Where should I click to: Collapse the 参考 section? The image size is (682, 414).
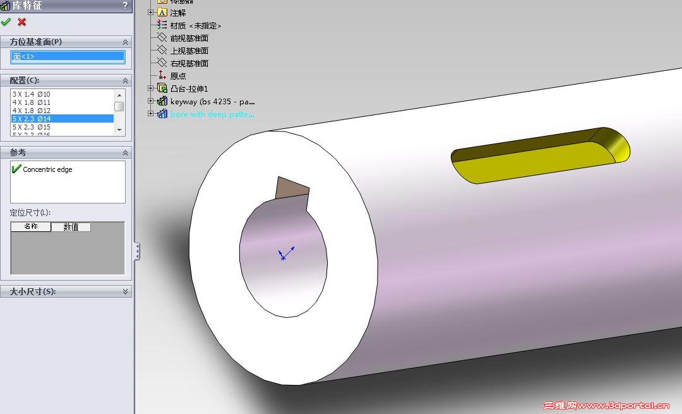125,153
